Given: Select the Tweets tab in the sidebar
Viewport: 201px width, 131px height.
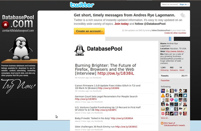Looking at the screenshot, I should click(174, 76).
